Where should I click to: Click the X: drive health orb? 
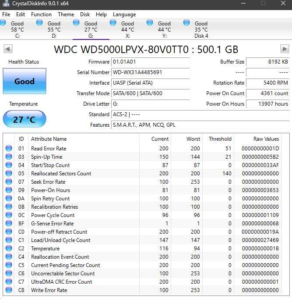click(x=113, y=22)
